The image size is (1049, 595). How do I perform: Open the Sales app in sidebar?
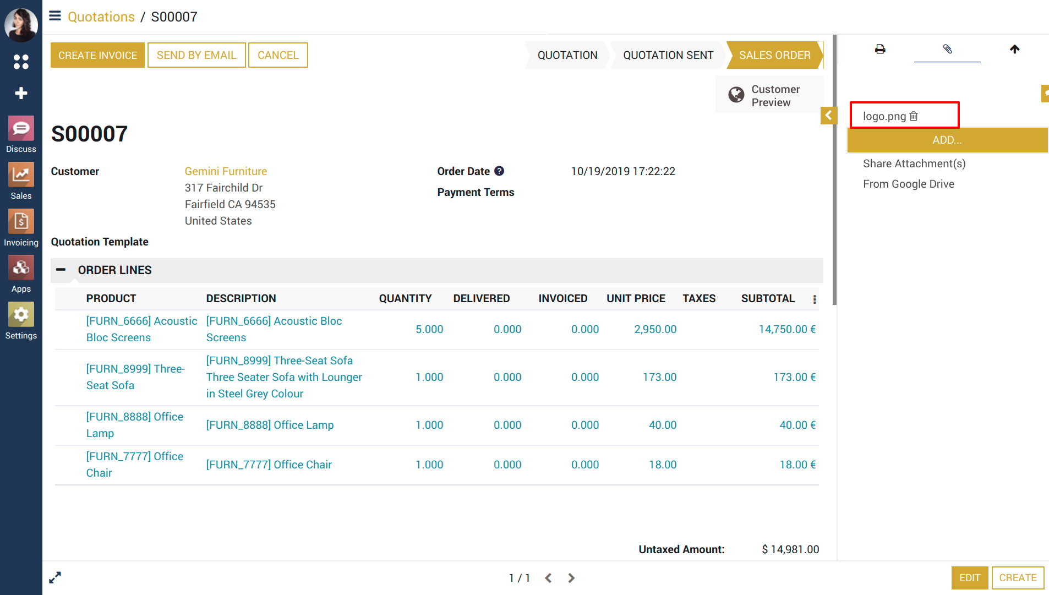[21, 176]
